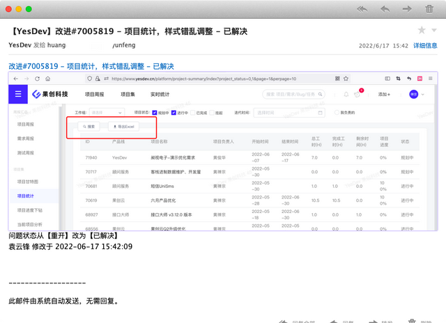
Task: Open the dropdown arrow beside the star
Action: (433, 30)
